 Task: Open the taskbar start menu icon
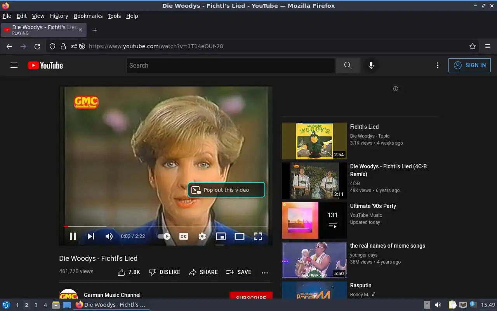pos(6,305)
